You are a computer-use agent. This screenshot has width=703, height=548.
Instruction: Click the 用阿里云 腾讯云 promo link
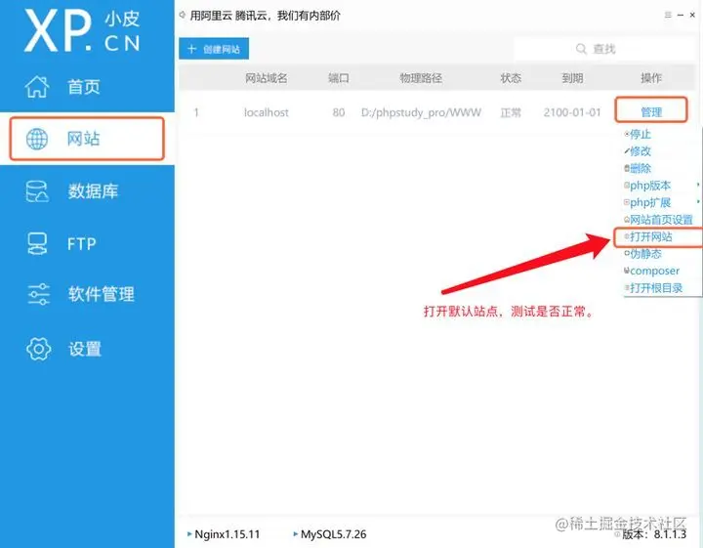click(265, 16)
